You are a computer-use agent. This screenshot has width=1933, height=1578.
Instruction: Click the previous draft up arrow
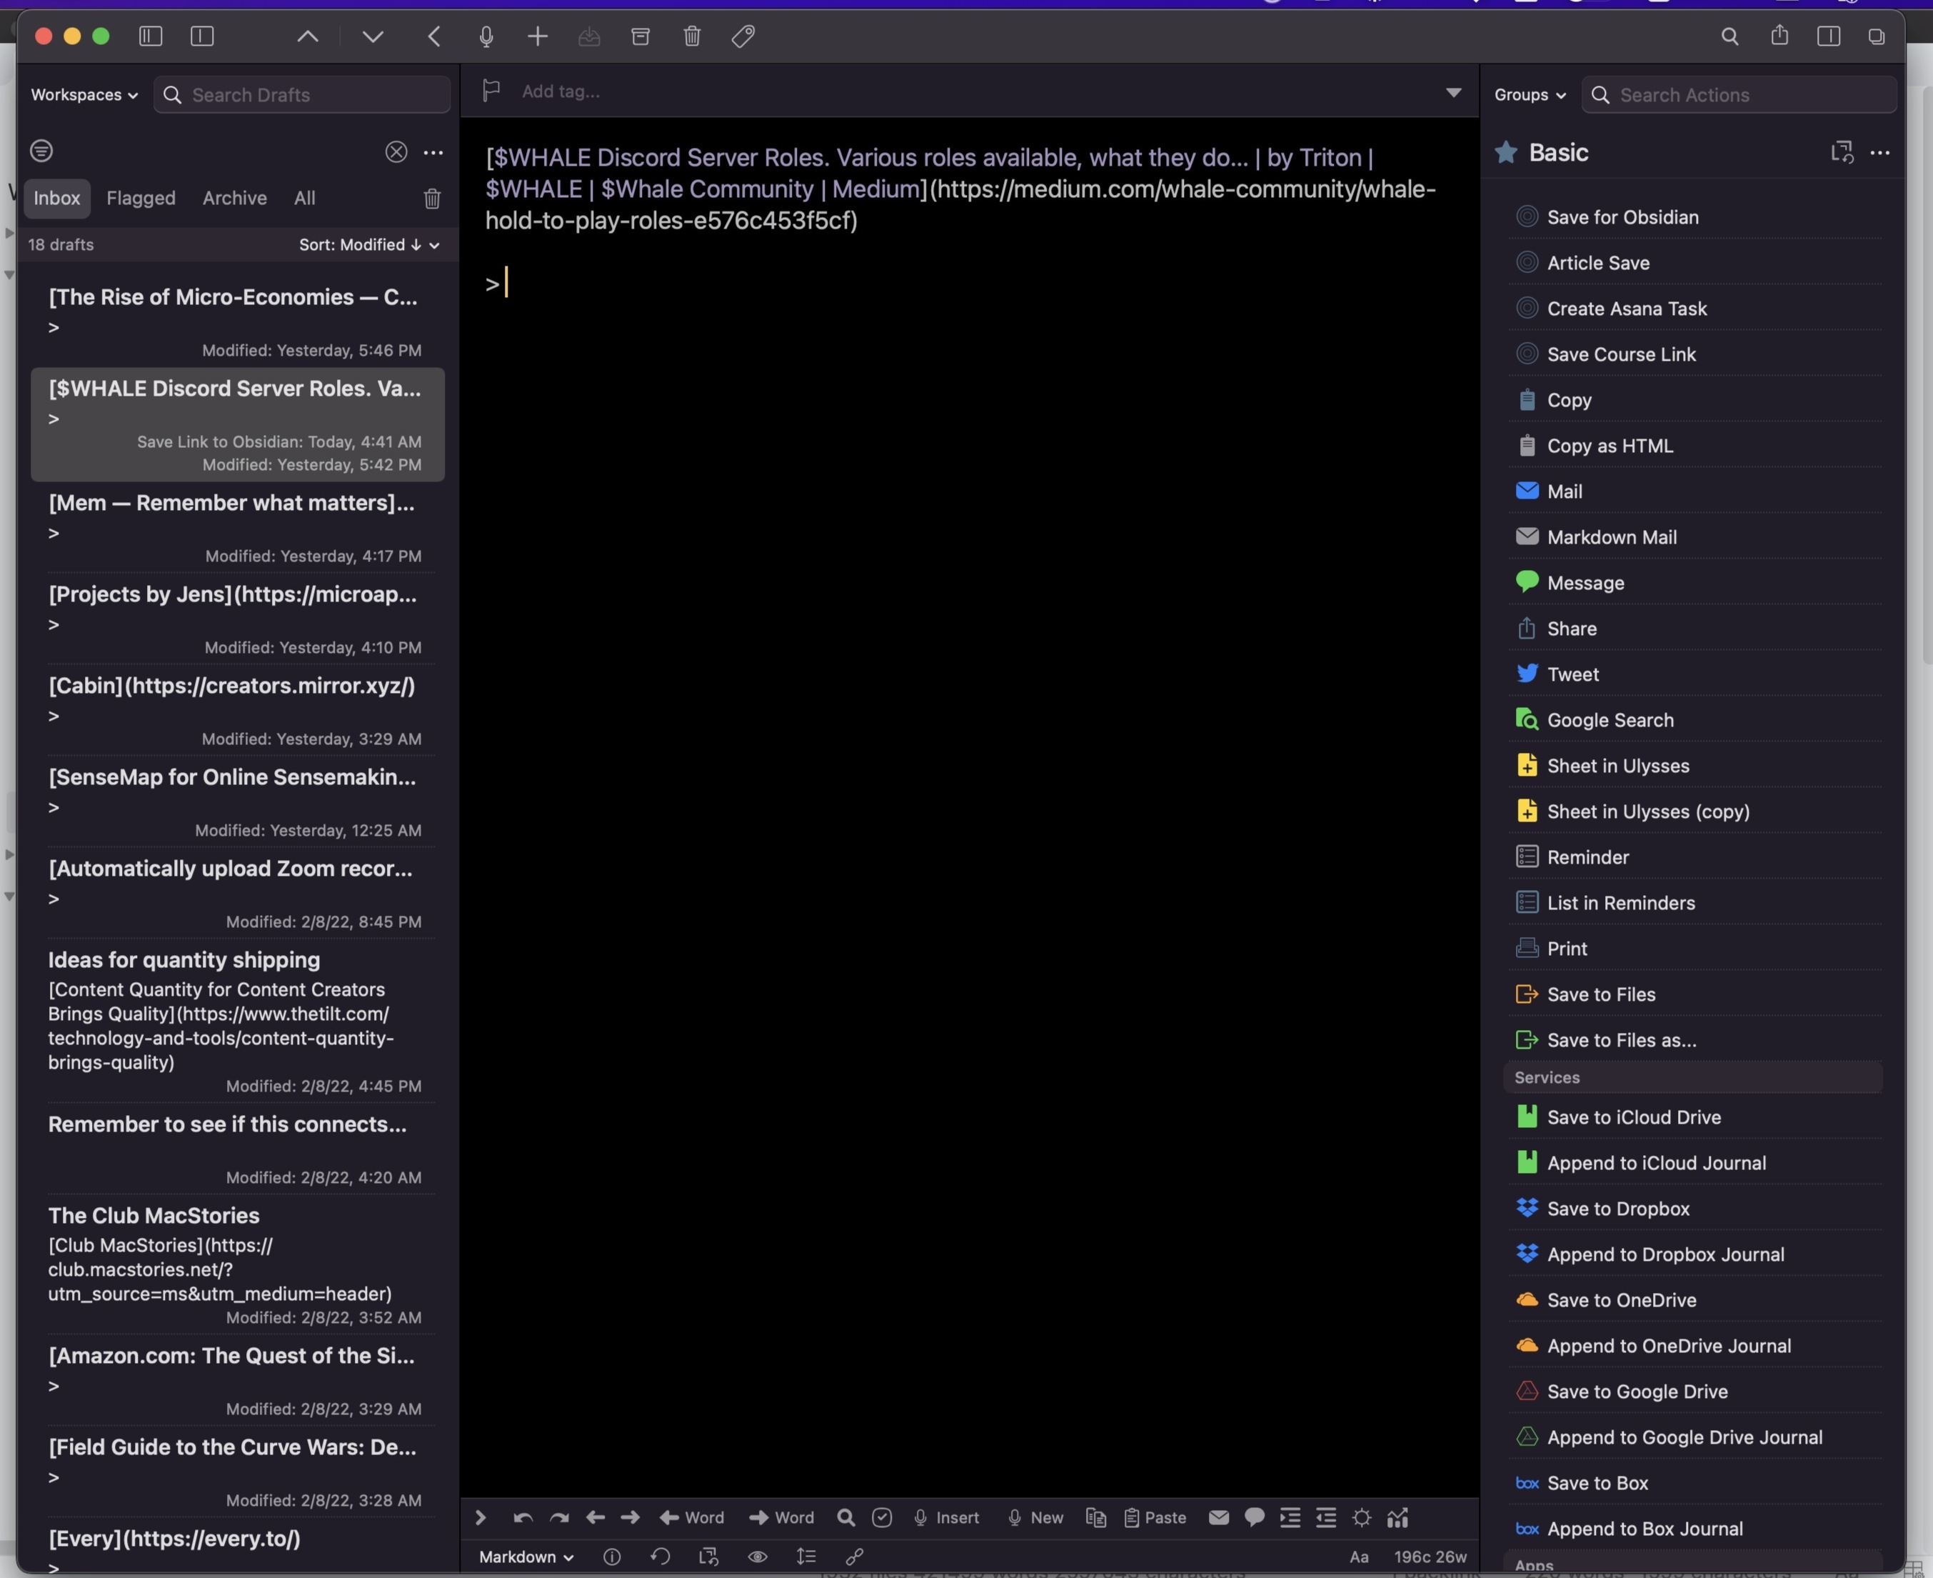308,36
